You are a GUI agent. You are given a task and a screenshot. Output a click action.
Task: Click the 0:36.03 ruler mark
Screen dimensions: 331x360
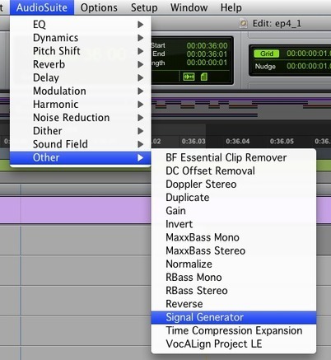coord(193,142)
